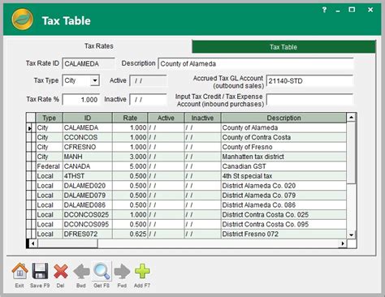
Task: Select the DALAMED020 ID cell
Action: click(x=88, y=186)
